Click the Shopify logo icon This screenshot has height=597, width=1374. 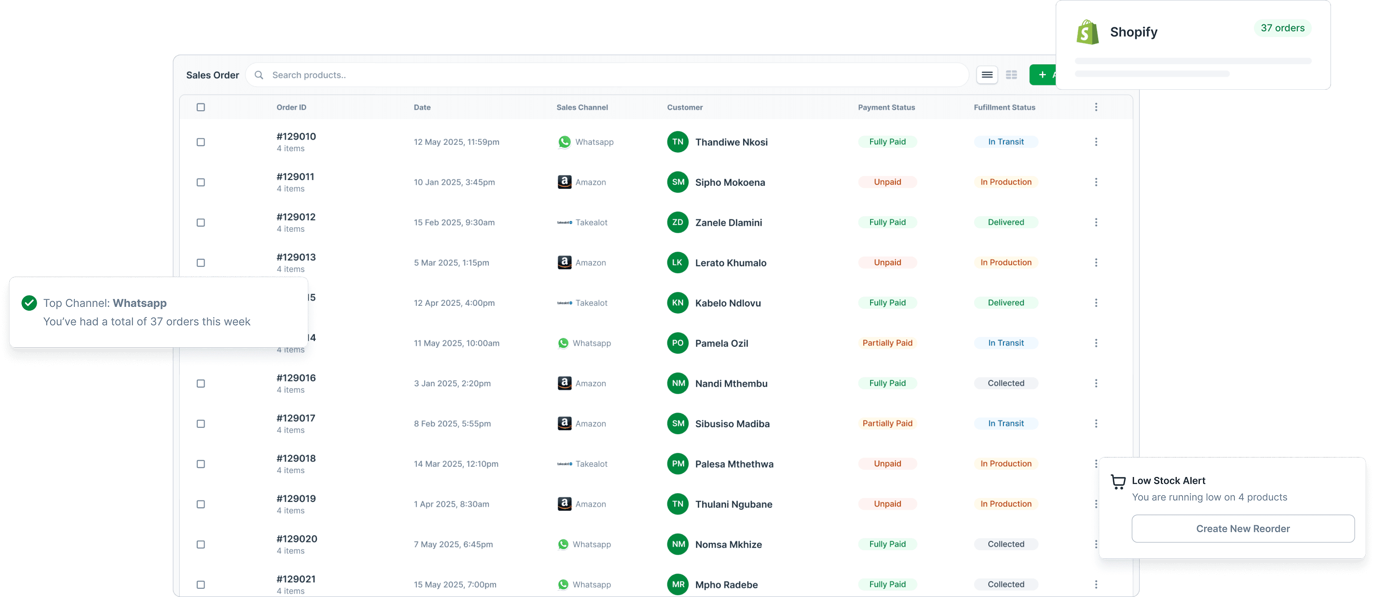(x=1087, y=32)
